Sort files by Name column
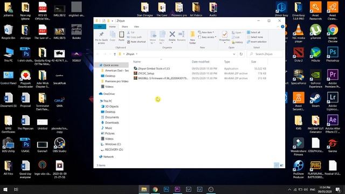Screen dimensions: 345x194 coord(137,62)
